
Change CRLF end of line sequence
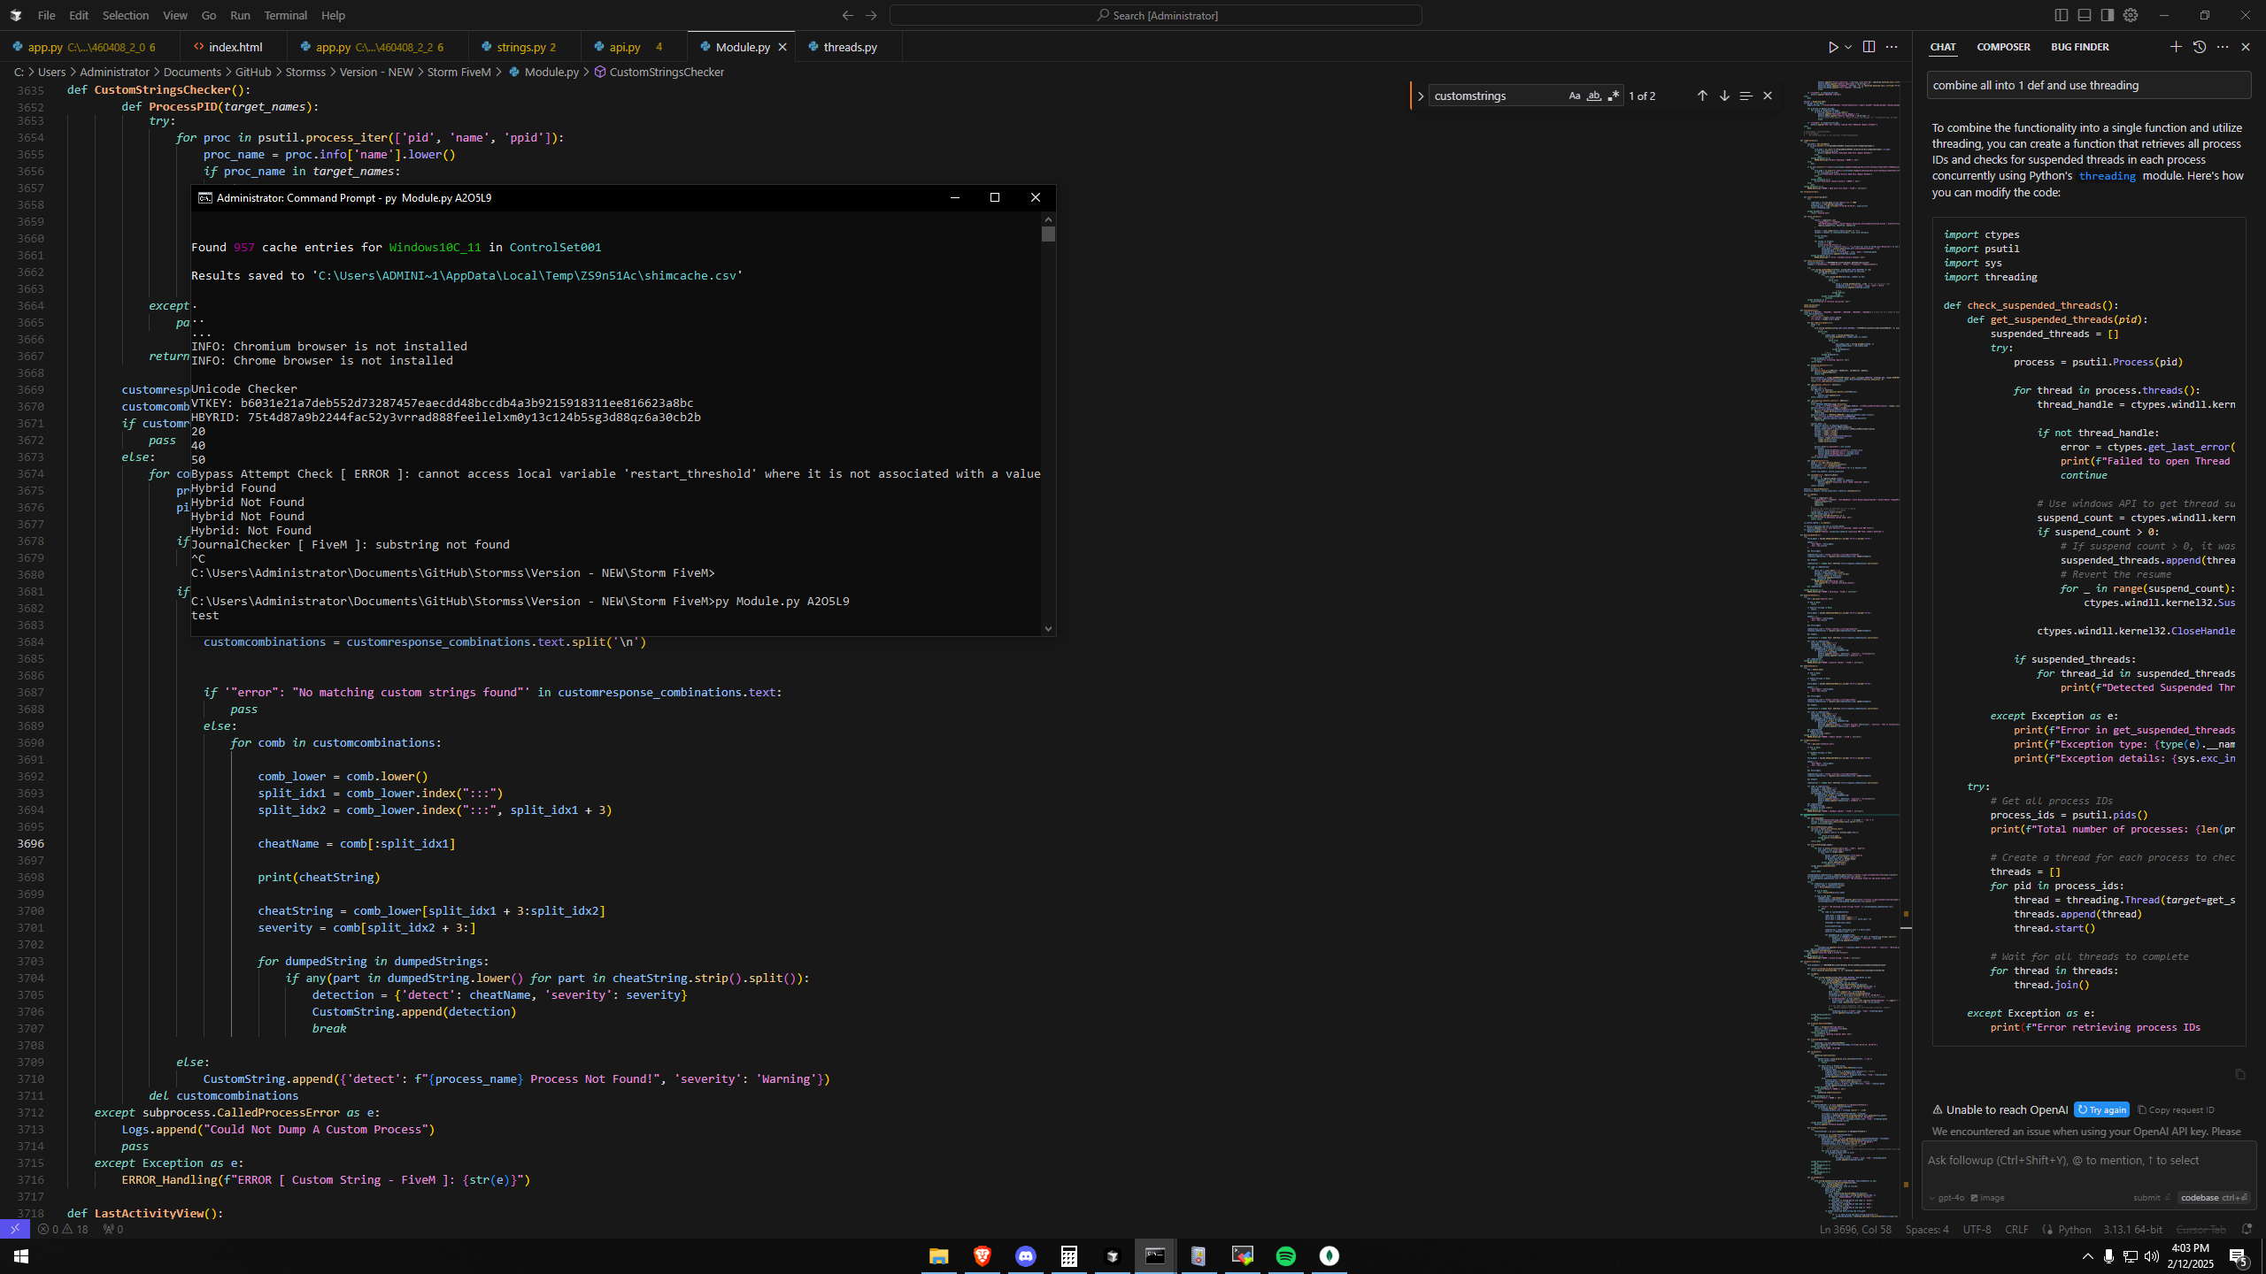coord(2016,1229)
